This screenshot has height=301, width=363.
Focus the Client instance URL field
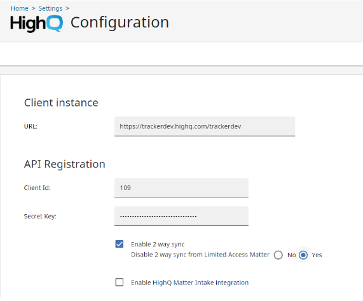205,126
